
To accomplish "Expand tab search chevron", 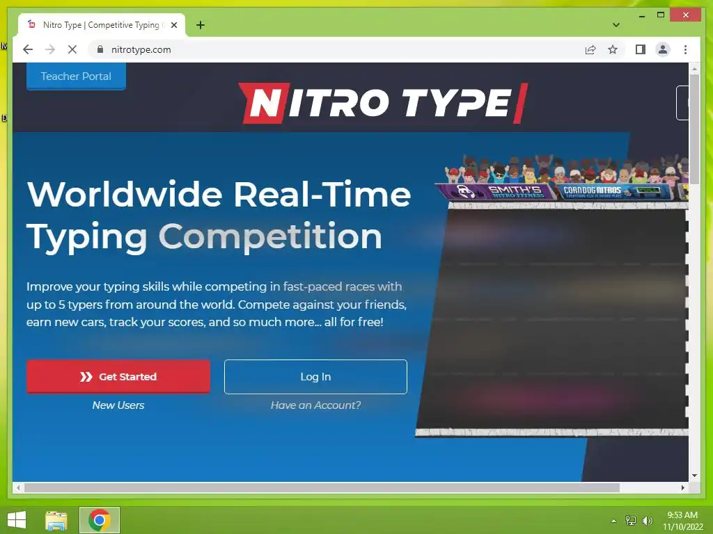I will click(x=616, y=25).
